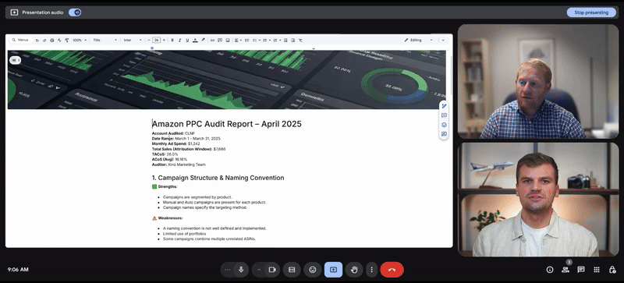Raise your hand in the meeting

click(354, 270)
